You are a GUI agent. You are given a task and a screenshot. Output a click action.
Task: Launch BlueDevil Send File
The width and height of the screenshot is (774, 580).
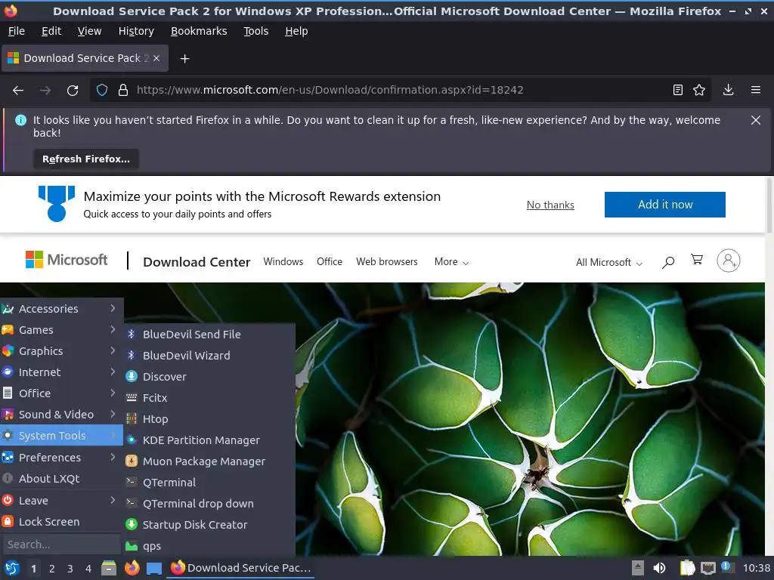(209, 335)
